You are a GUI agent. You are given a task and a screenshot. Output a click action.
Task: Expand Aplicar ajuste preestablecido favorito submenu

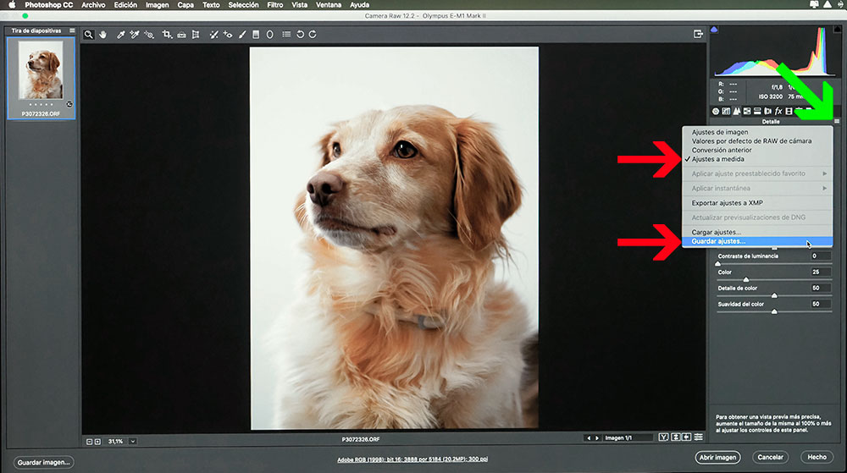(x=757, y=173)
